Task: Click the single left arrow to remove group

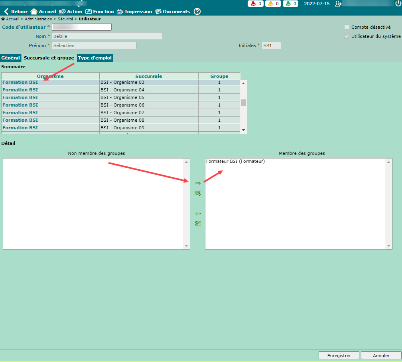Action: [x=197, y=214]
